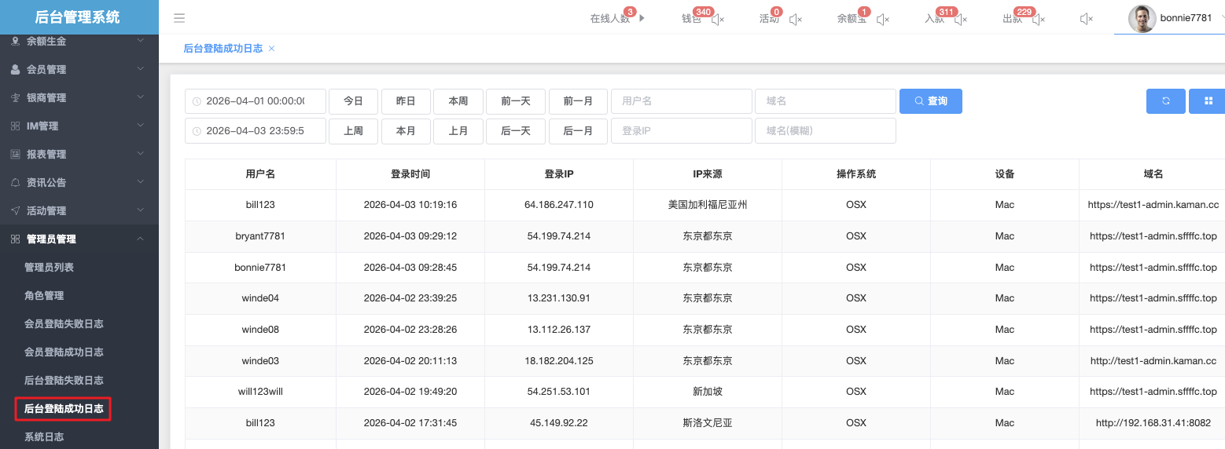The height and width of the screenshot is (449, 1225).
Task: Click the refresh icon button
Action: click(x=1165, y=101)
